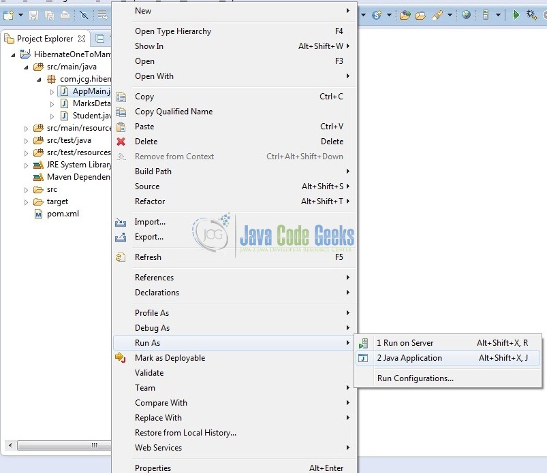
Task: Open dropdown arrow beside Search flashlight icon
Action: 450,15
